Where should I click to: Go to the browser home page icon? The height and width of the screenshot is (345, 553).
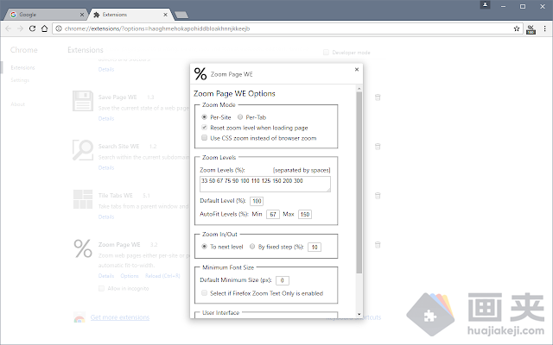(x=45, y=28)
